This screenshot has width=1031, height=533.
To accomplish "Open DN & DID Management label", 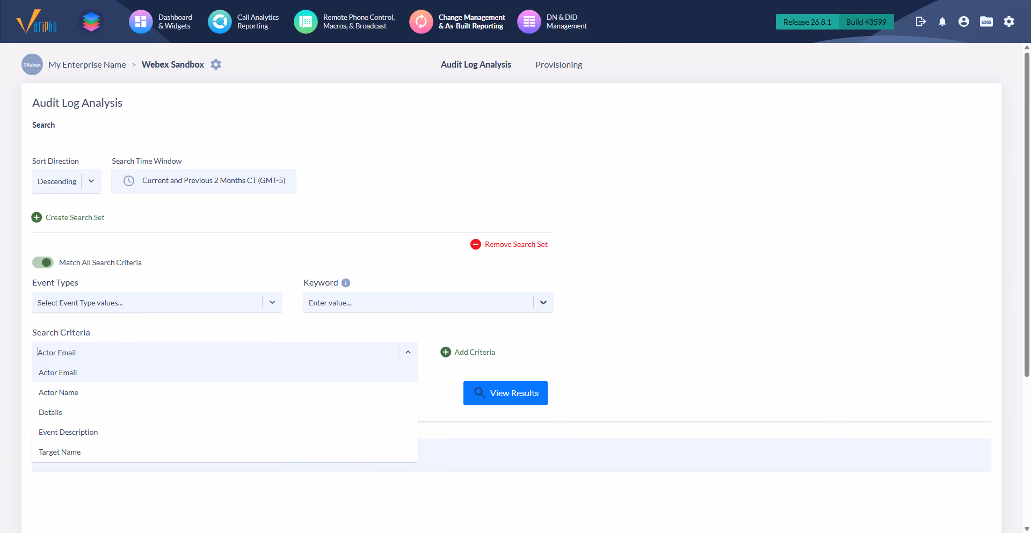I will (x=567, y=21).
